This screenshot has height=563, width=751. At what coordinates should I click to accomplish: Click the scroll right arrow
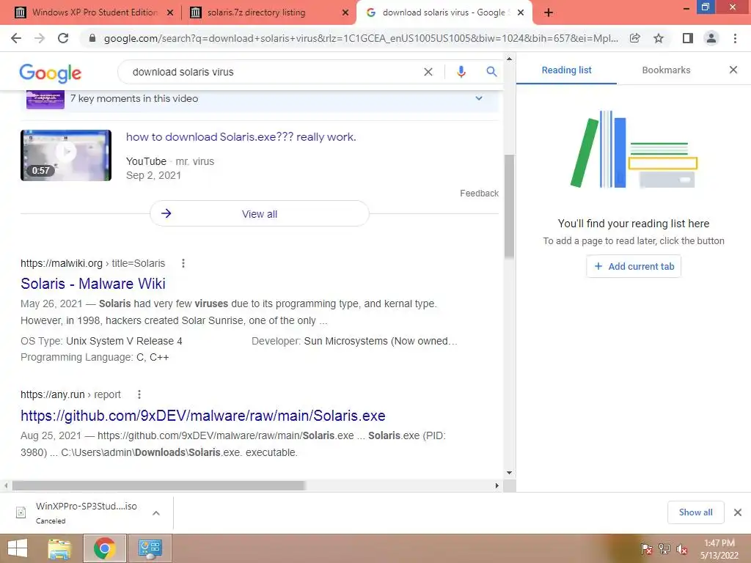[497, 485]
